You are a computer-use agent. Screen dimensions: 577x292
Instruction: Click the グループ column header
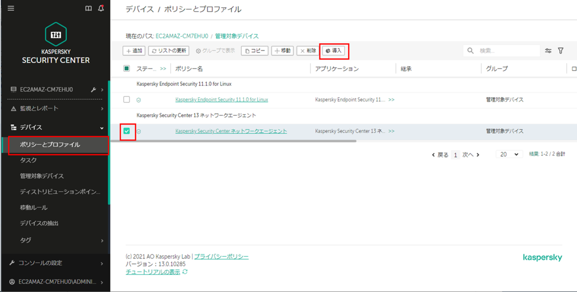click(497, 69)
